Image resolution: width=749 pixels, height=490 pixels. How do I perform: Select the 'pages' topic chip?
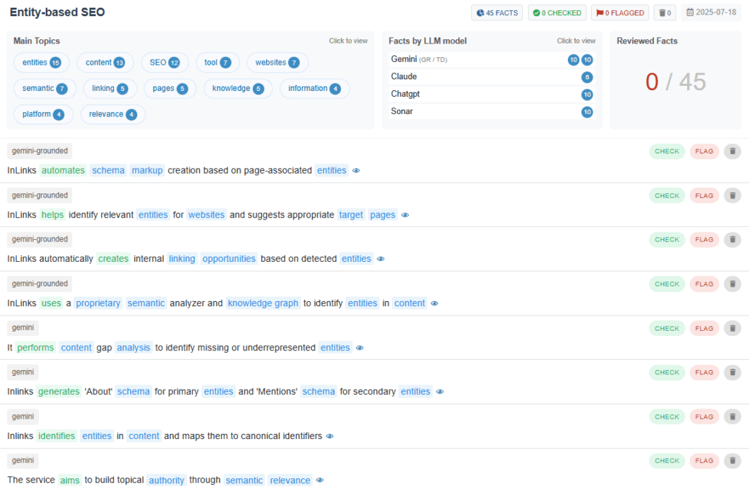click(170, 89)
